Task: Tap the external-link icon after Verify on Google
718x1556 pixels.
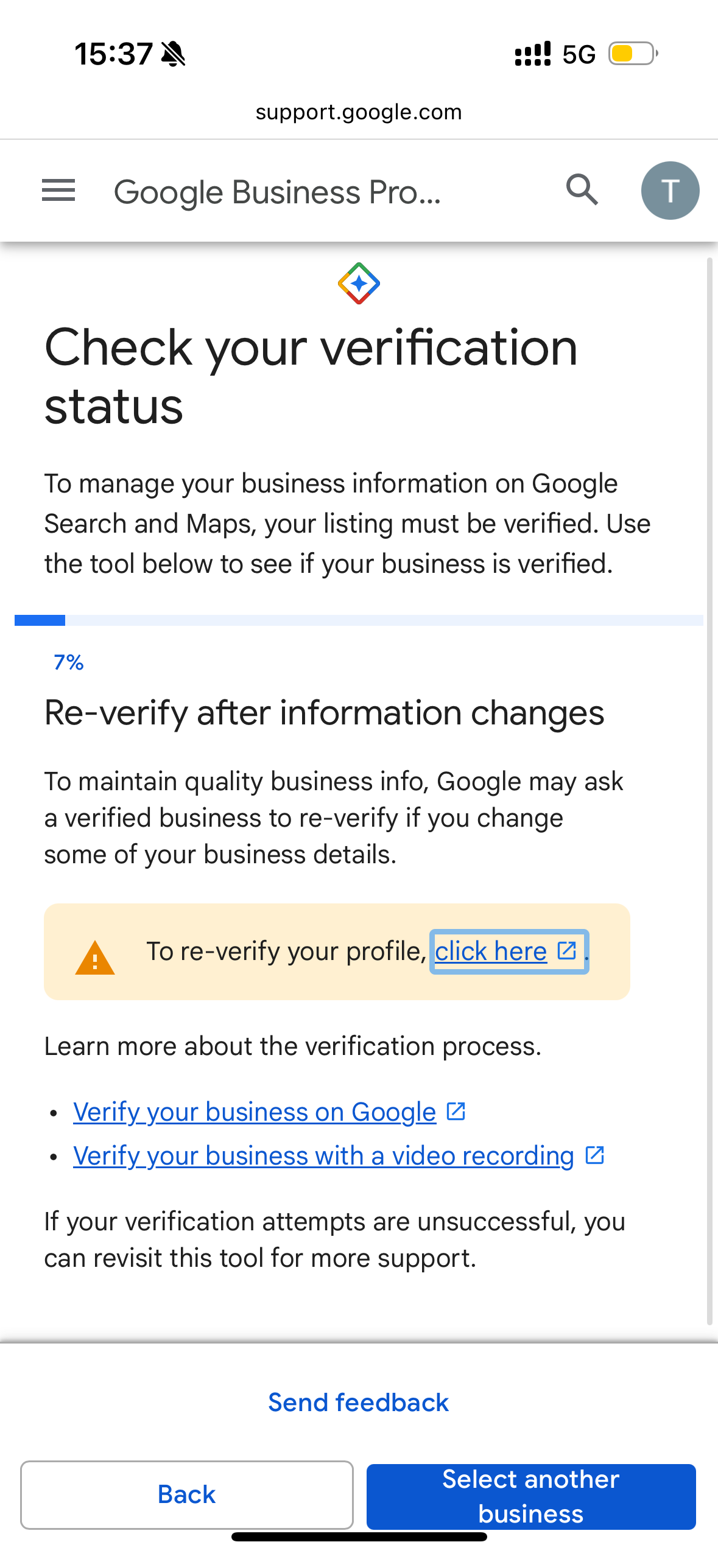Action: tap(456, 1111)
